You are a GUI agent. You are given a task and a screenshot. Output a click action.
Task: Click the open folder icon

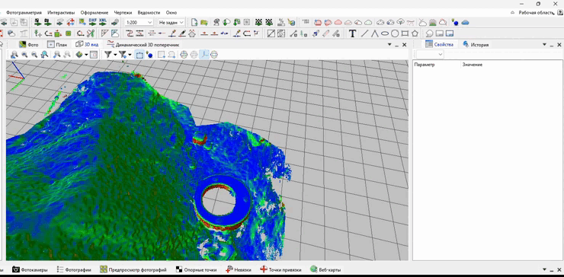pos(204,22)
